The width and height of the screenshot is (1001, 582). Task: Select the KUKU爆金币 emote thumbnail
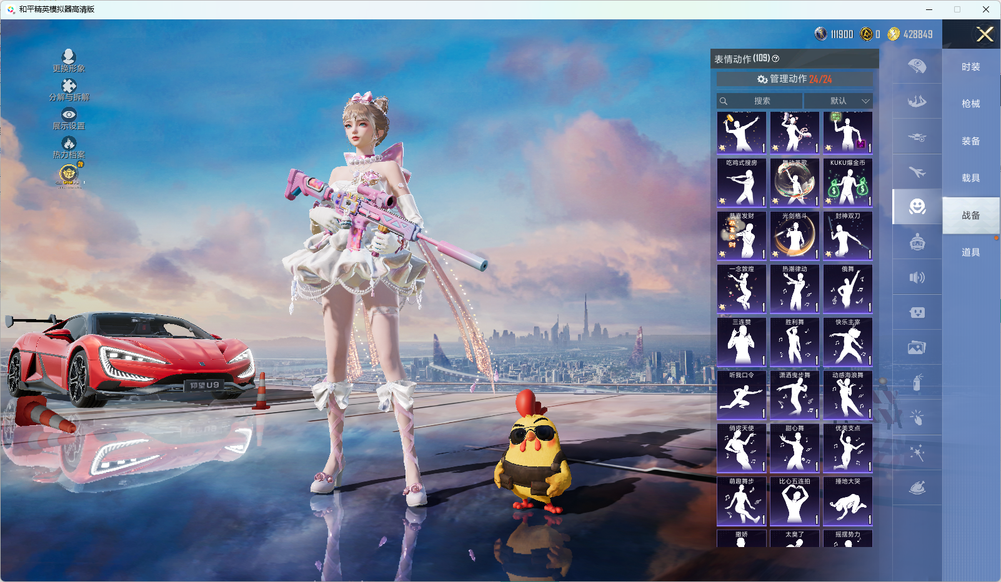(847, 182)
